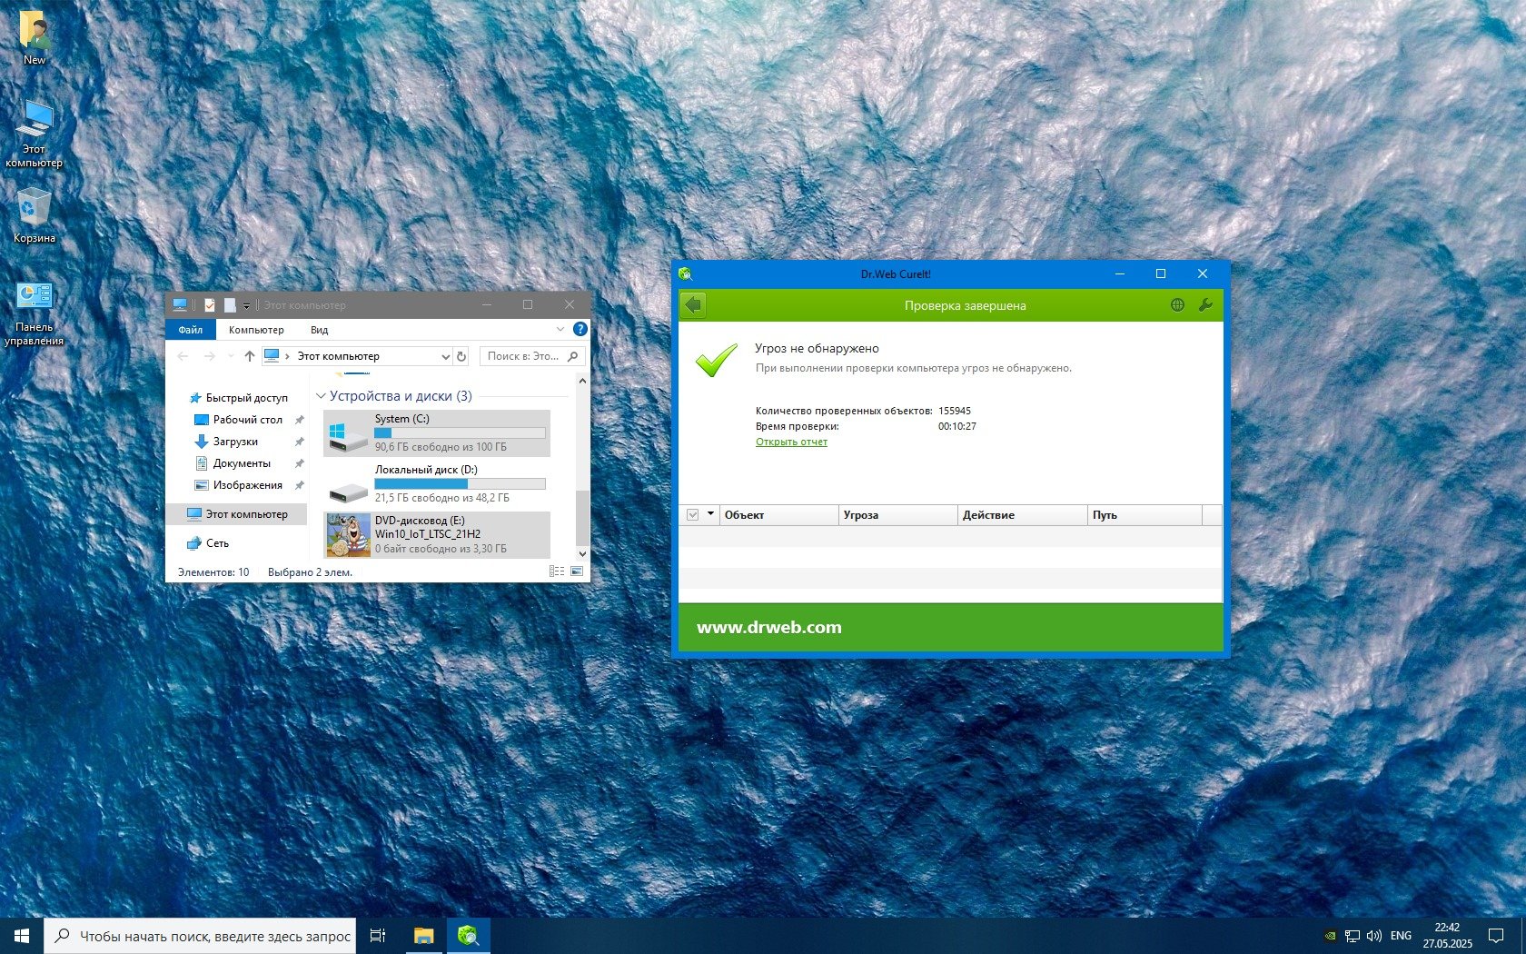
Task: Toggle the select-all checkbox in threat table
Action: (x=692, y=515)
